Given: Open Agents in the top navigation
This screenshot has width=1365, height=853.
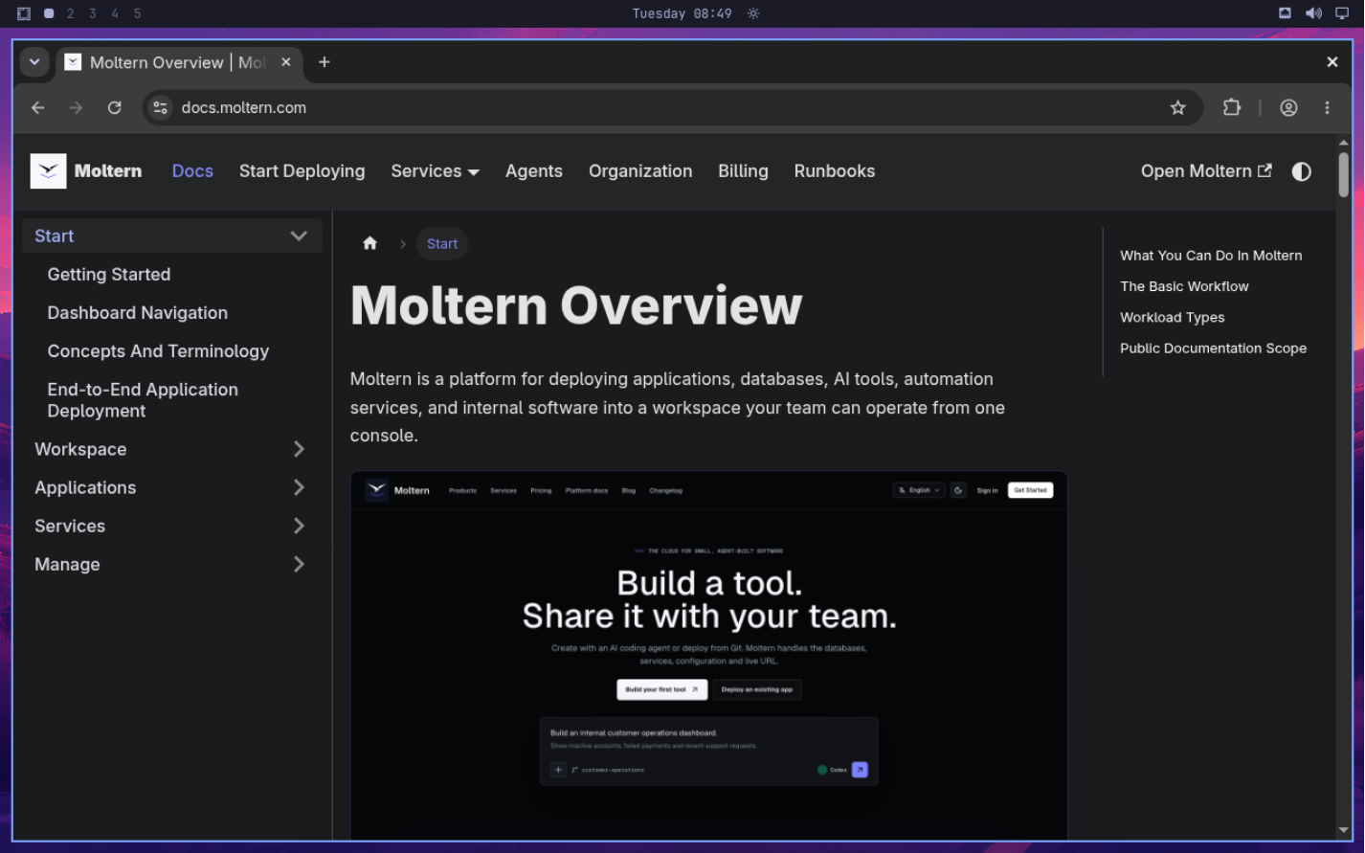Looking at the screenshot, I should (534, 171).
